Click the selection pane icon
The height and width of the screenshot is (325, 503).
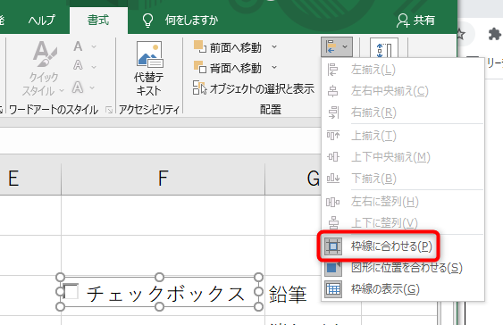pos(199,87)
